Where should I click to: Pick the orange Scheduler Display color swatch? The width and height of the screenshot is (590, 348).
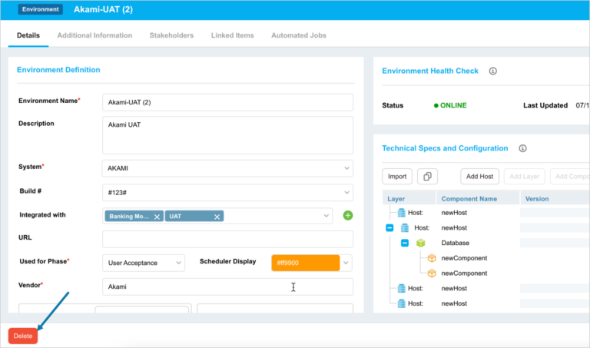[305, 263]
